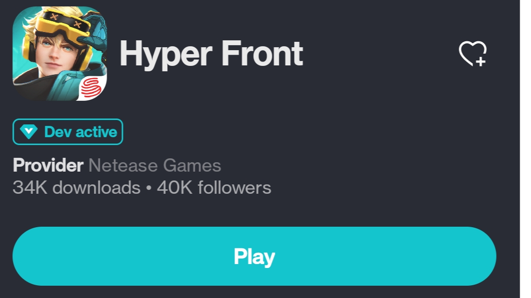Image resolution: width=531 pixels, height=298 pixels.
Task: Click the teal diamond icon in Dev active badge
Action: 29,131
